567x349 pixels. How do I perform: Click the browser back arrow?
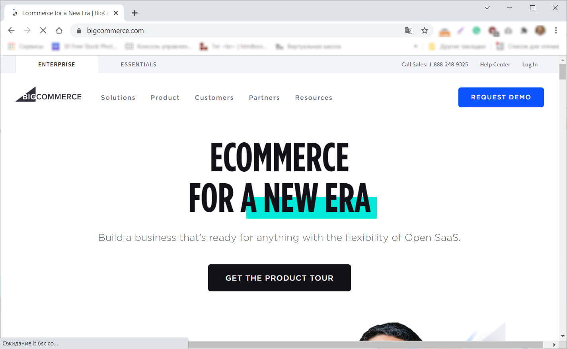point(11,30)
